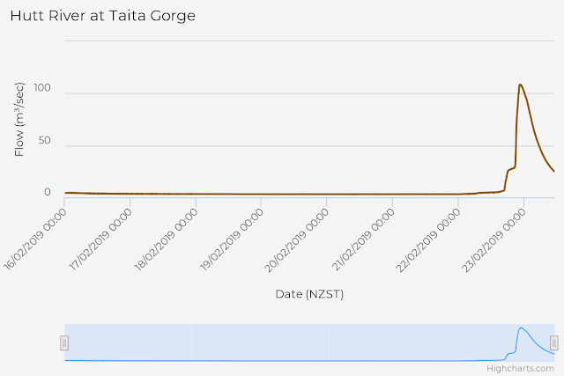The height and width of the screenshot is (376, 564).
Task: Click the Hutt River at Taita Gorge title
Action: click(x=103, y=16)
